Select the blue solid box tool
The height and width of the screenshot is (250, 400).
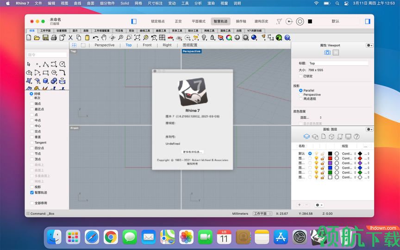46,81
